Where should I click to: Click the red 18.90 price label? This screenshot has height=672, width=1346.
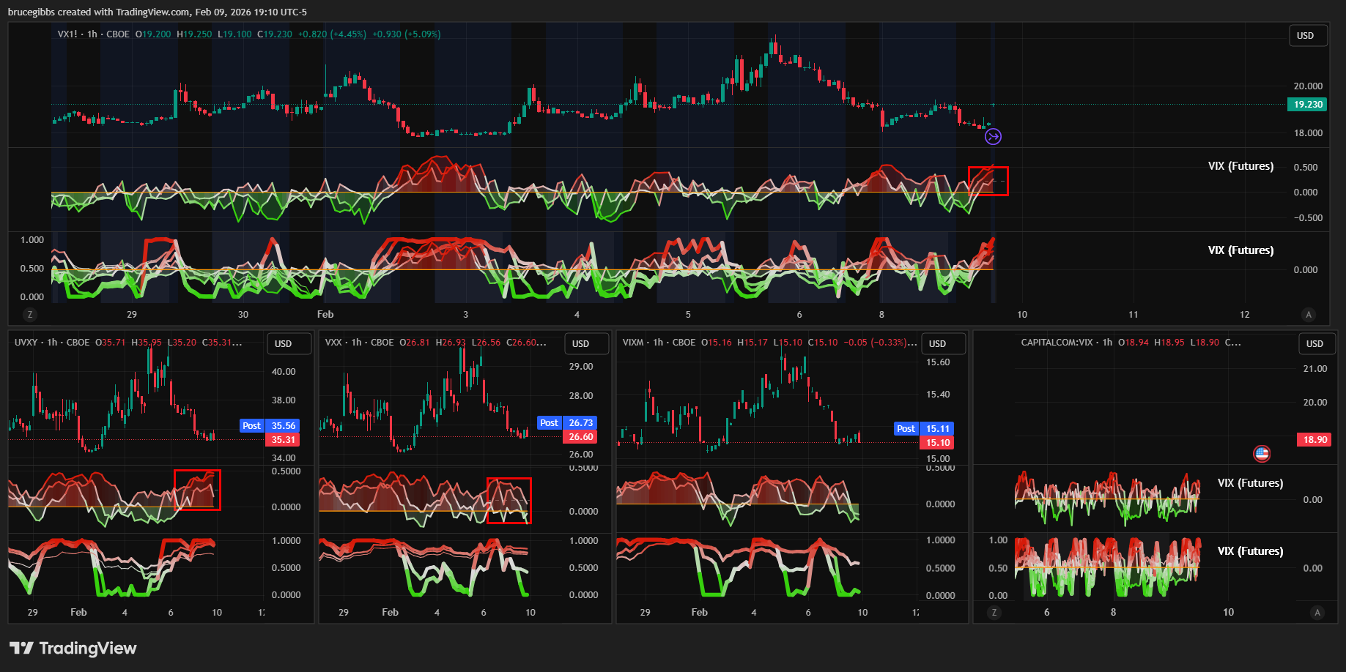(x=1314, y=440)
